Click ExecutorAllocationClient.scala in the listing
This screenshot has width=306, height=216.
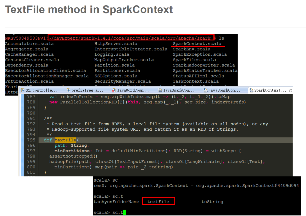pyautogui.click(x=46, y=71)
